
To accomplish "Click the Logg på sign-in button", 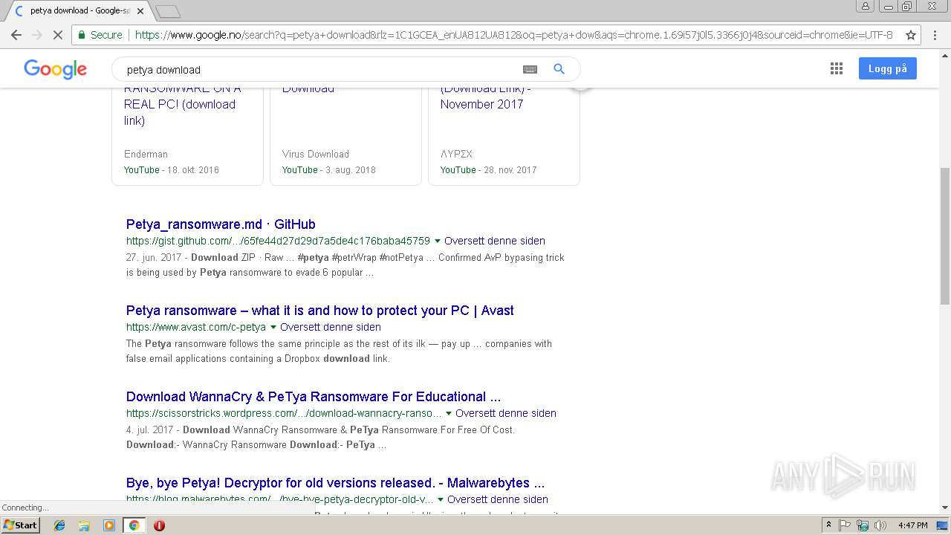I will pyautogui.click(x=888, y=68).
